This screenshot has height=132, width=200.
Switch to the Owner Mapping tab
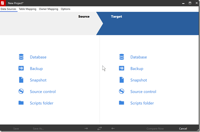(48, 9)
